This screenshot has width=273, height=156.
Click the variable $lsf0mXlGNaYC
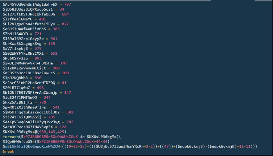(17, 19)
